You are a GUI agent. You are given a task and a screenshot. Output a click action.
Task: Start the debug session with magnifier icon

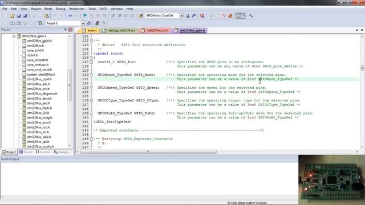coord(202,16)
